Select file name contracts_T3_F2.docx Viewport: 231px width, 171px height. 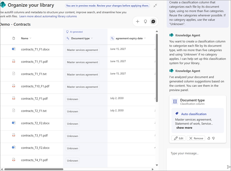[x=35, y=148]
